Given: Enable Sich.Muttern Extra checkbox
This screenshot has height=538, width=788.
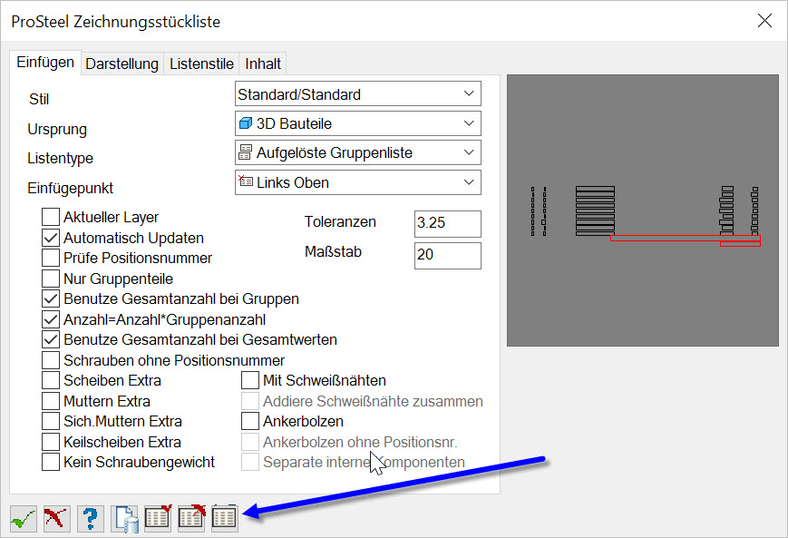Looking at the screenshot, I should click(51, 421).
